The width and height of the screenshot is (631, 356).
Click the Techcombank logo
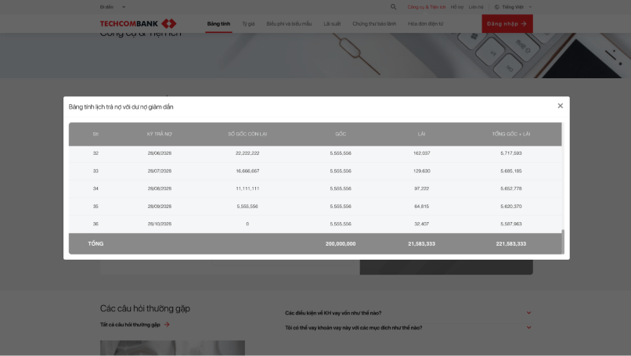(139, 24)
